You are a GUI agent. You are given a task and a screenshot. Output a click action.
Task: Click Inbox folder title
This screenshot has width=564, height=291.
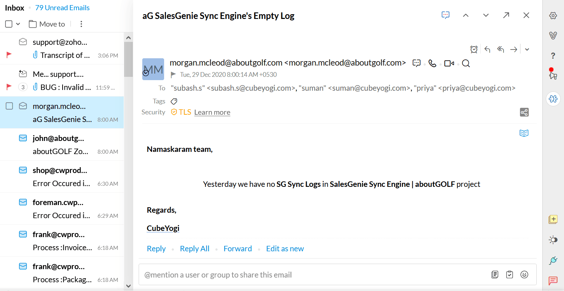(15, 8)
